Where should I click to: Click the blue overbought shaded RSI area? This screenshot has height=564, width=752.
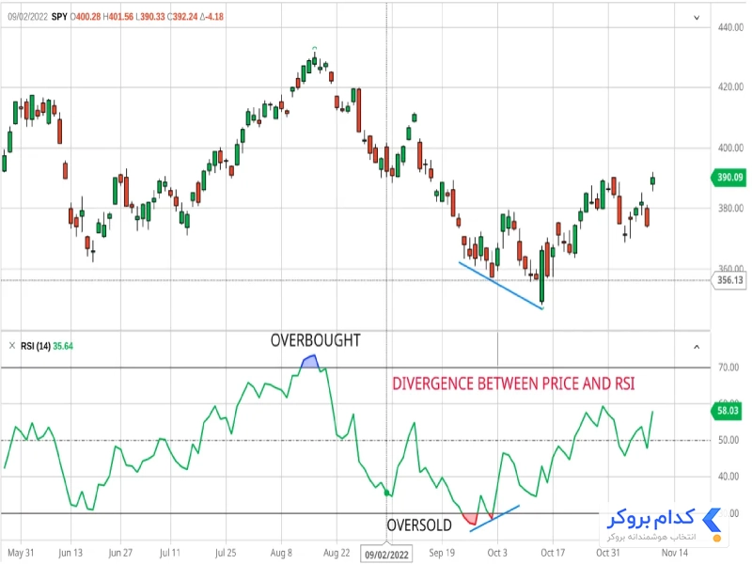click(310, 362)
